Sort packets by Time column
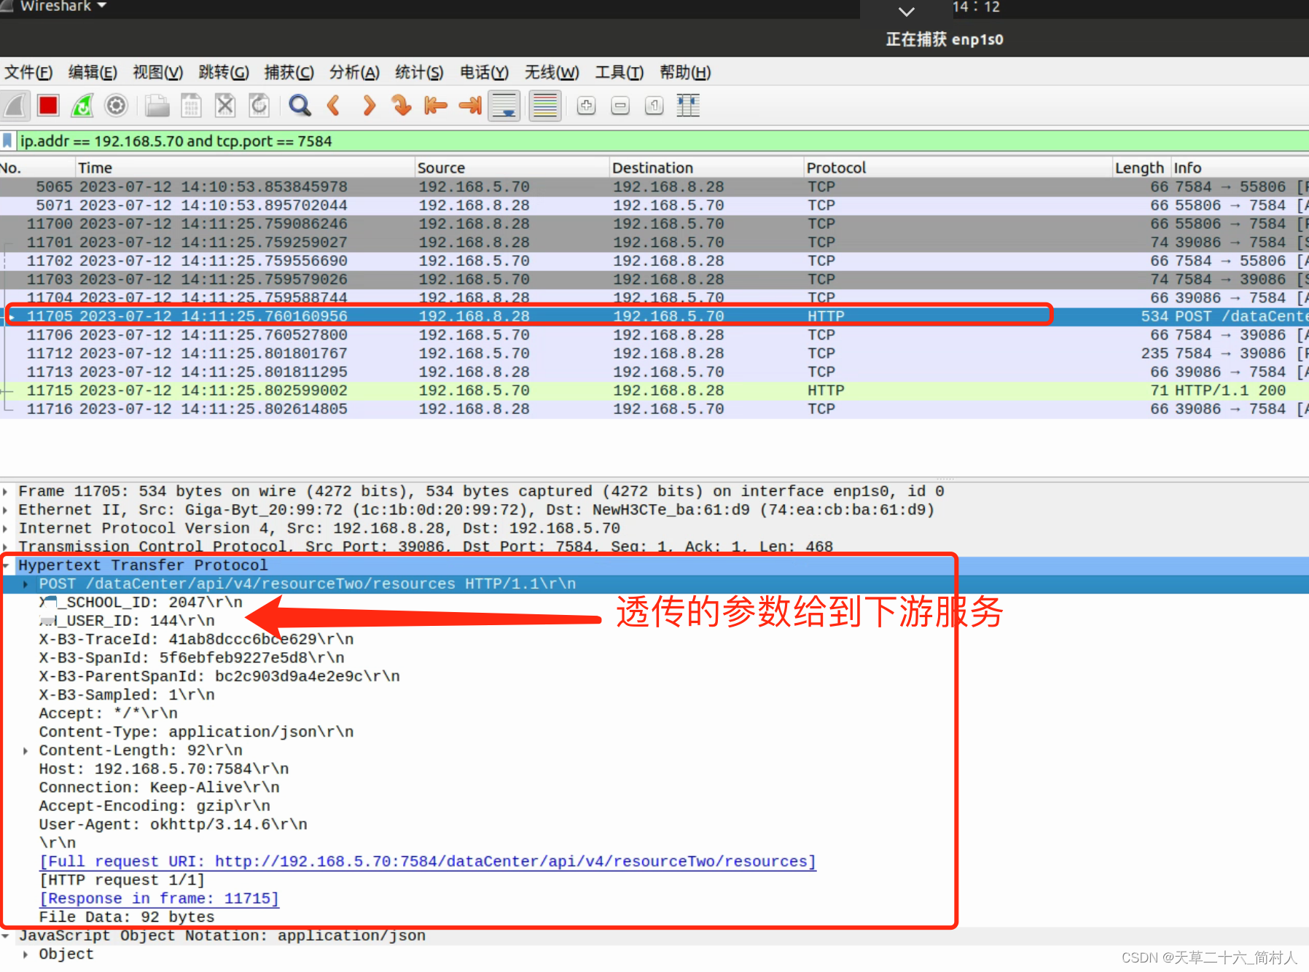1309x972 pixels. click(245, 168)
